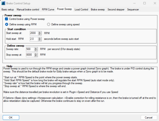Click the Brake Control Setup app icon
This screenshot has width=159, height=121.
tap(3, 3)
